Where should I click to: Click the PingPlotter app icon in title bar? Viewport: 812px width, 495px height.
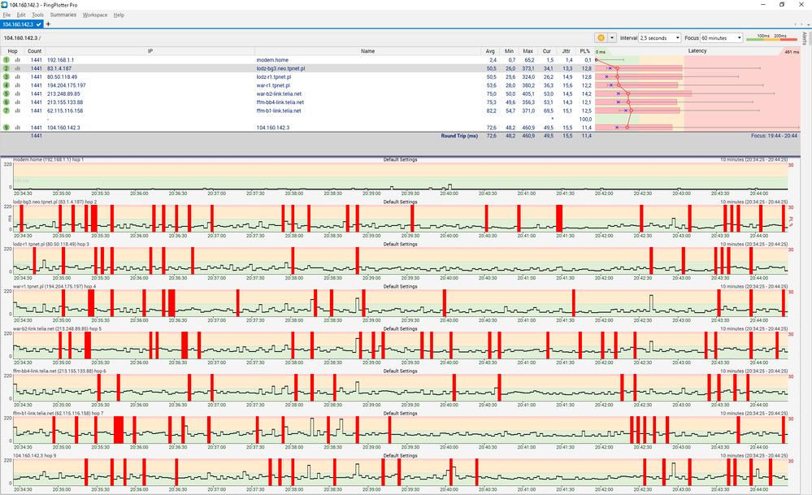(5, 5)
